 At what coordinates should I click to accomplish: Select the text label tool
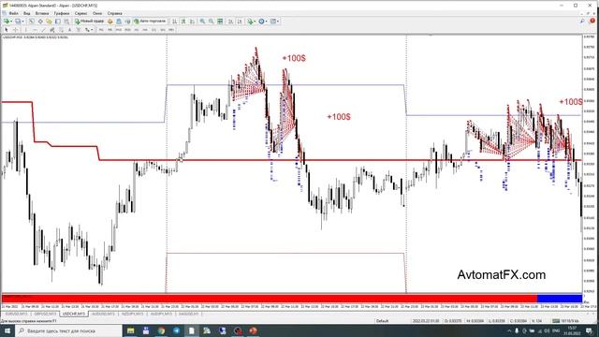click(79, 29)
